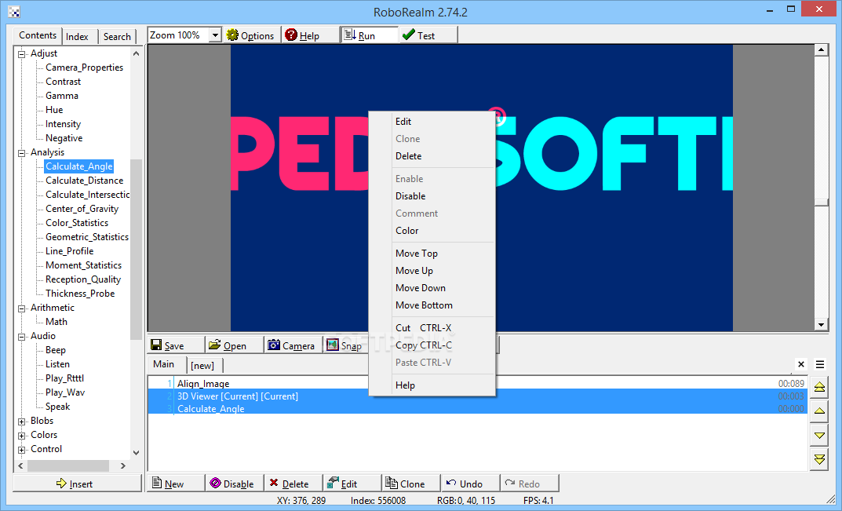The width and height of the screenshot is (842, 511).
Task: Open the [new] pipeline tab
Action: (202, 366)
